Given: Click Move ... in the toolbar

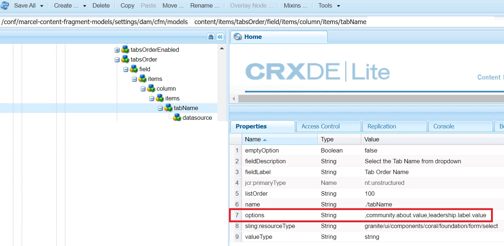Looking at the screenshot, I should [173, 5].
